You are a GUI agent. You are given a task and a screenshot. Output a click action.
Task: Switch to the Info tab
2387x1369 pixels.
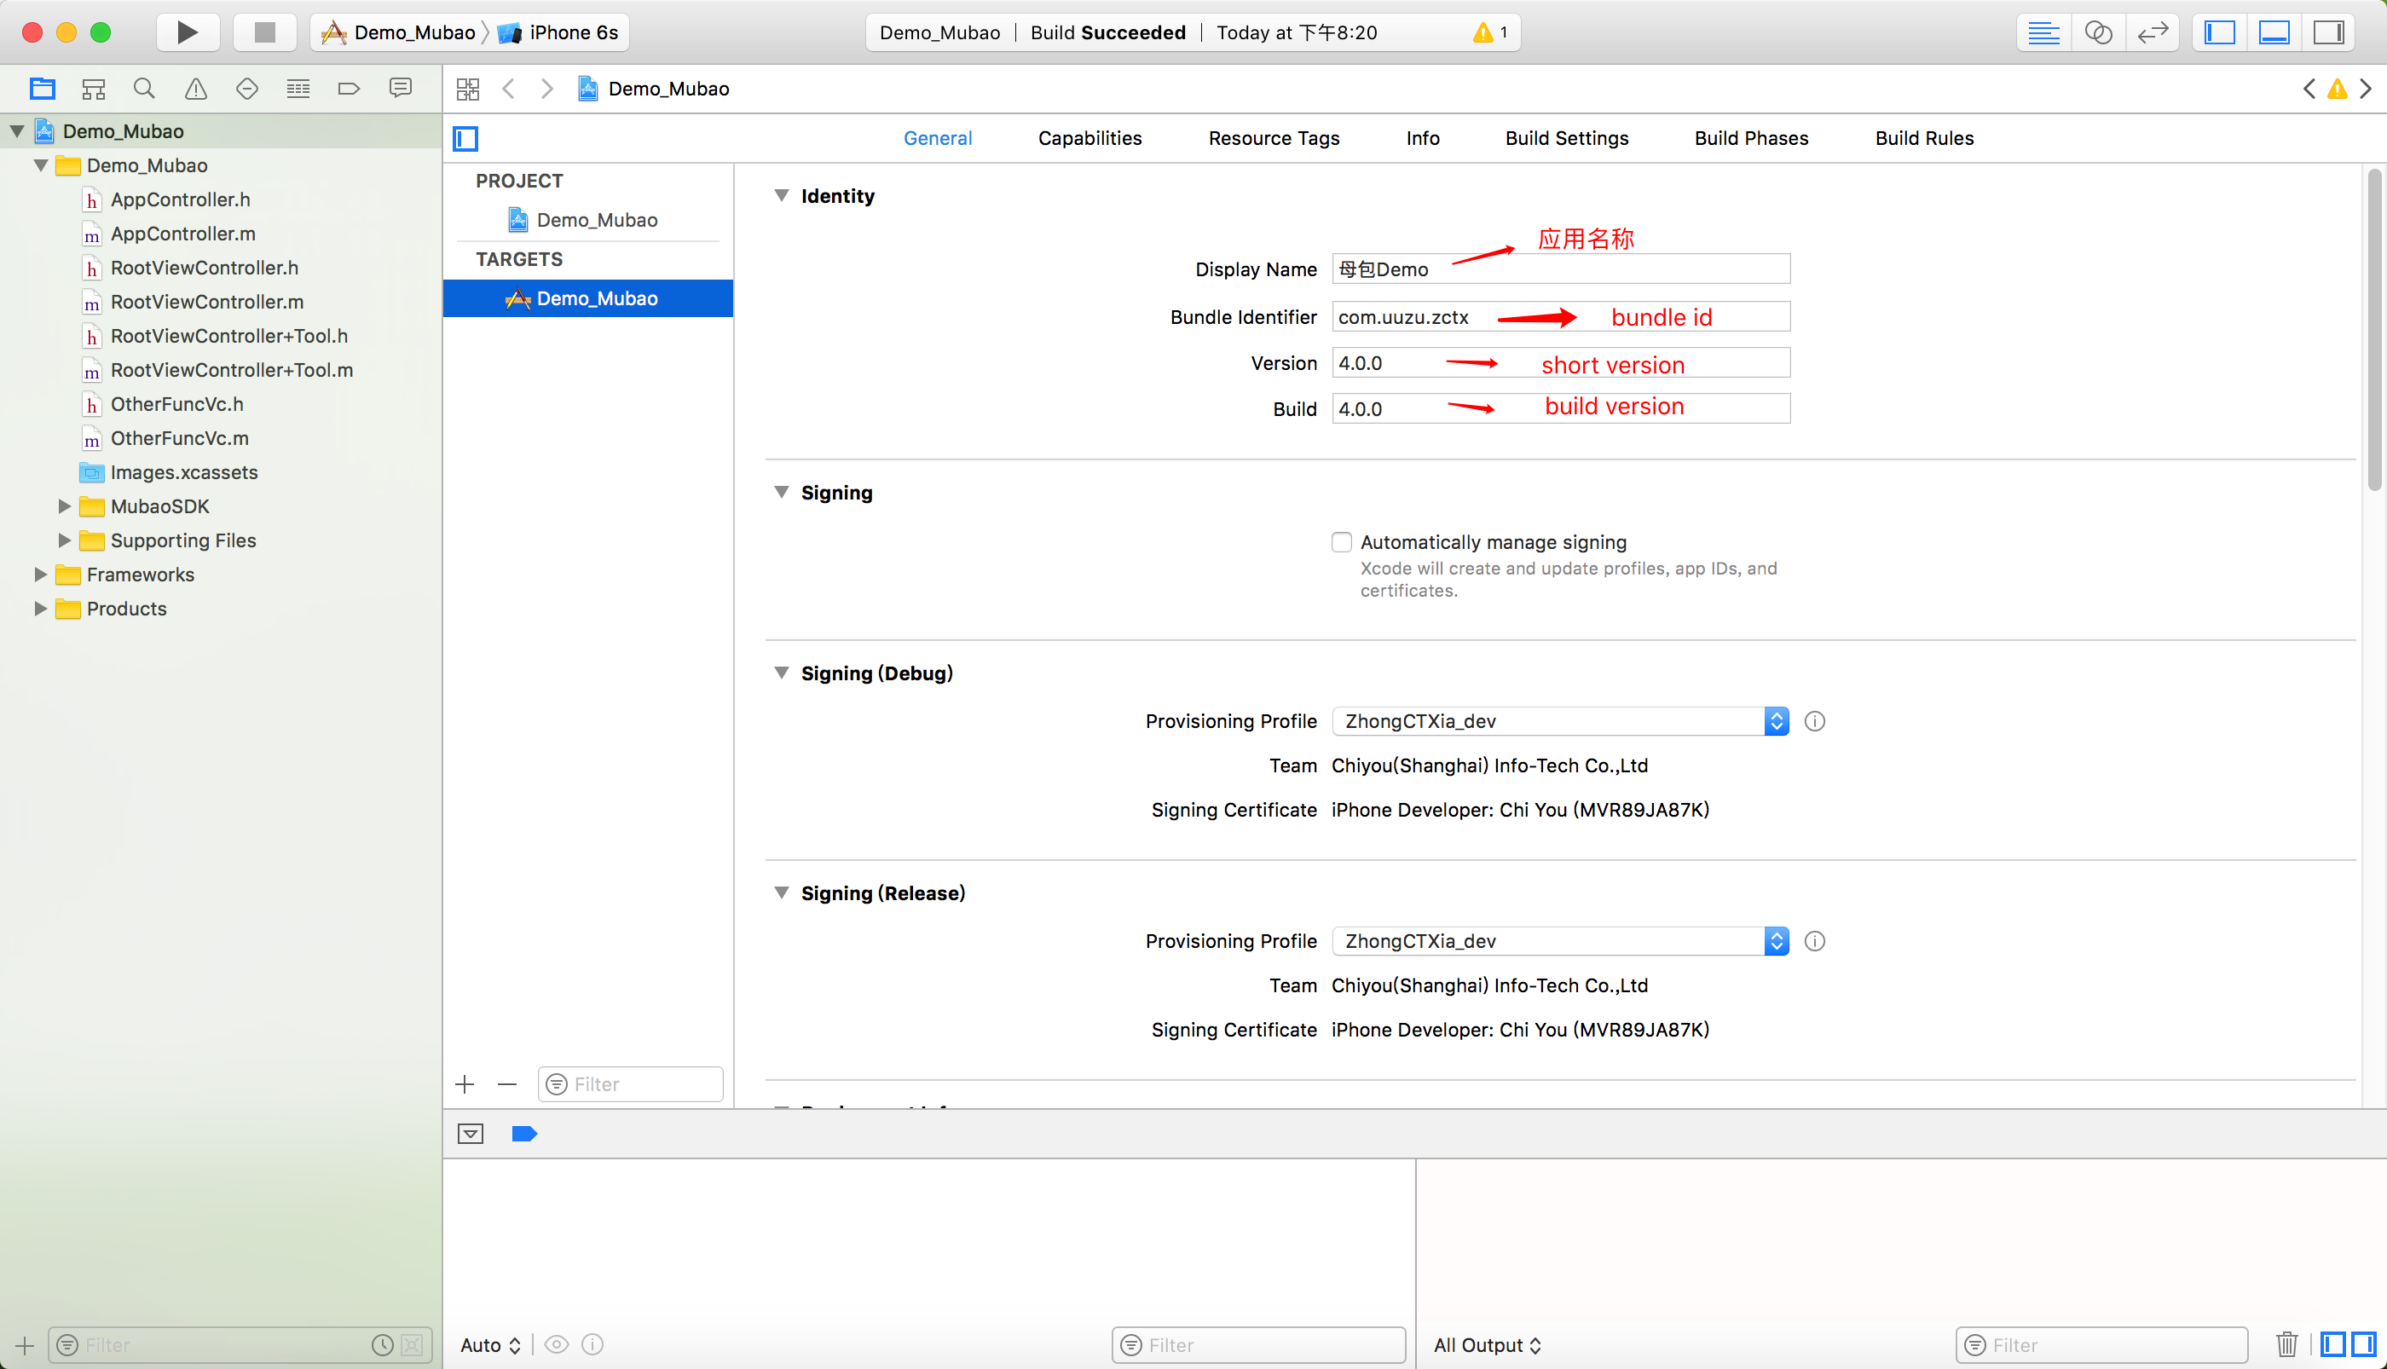point(1423,138)
